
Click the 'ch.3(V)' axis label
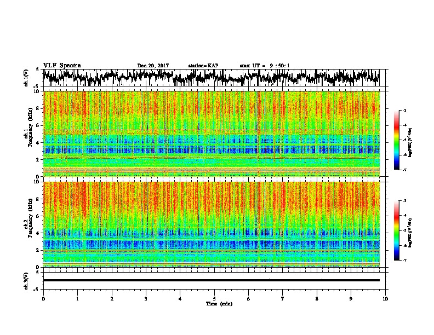(x=26, y=281)
